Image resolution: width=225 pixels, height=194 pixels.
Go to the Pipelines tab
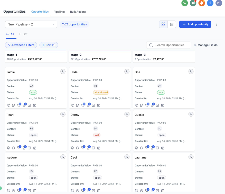tap(59, 12)
